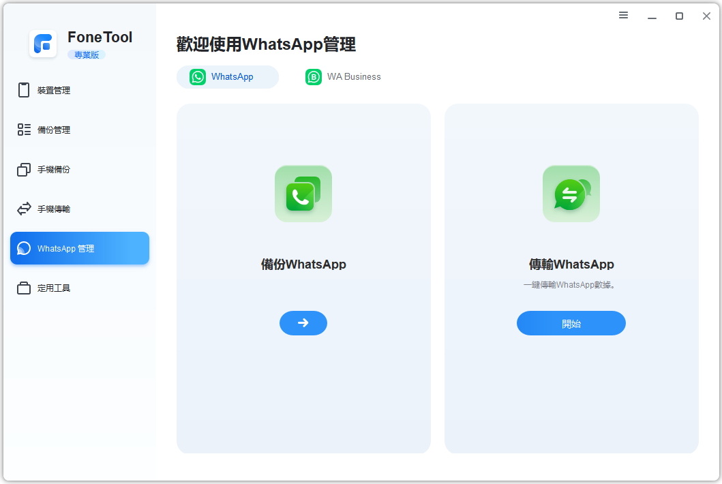Open the toolbox item with briefcase icon
This screenshot has width=722, height=484.
tap(53, 288)
